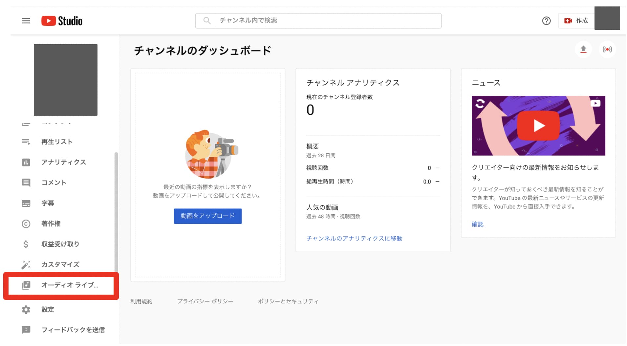Open the 再生リスト playlist item
This screenshot has height=346, width=627.
tap(57, 142)
